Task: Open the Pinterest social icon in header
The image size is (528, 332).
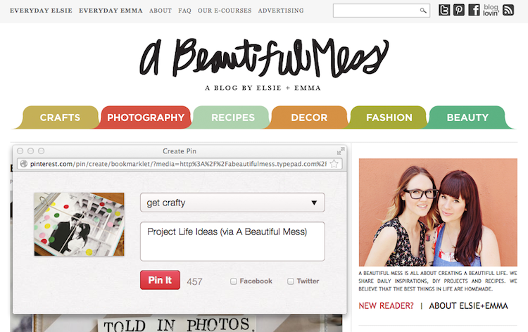Action: [x=459, y=10]
